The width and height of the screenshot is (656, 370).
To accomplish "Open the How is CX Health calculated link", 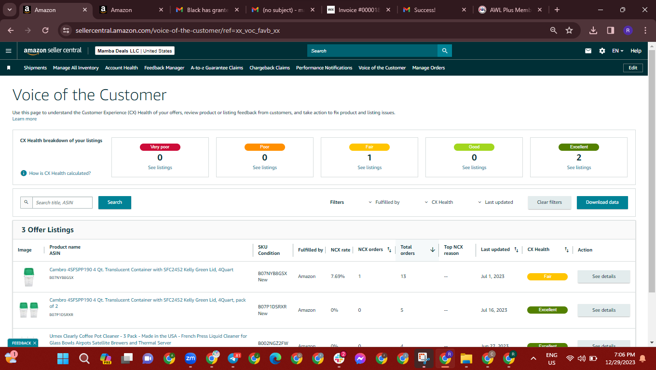I will pyautogui.click(x=60, y=173).
